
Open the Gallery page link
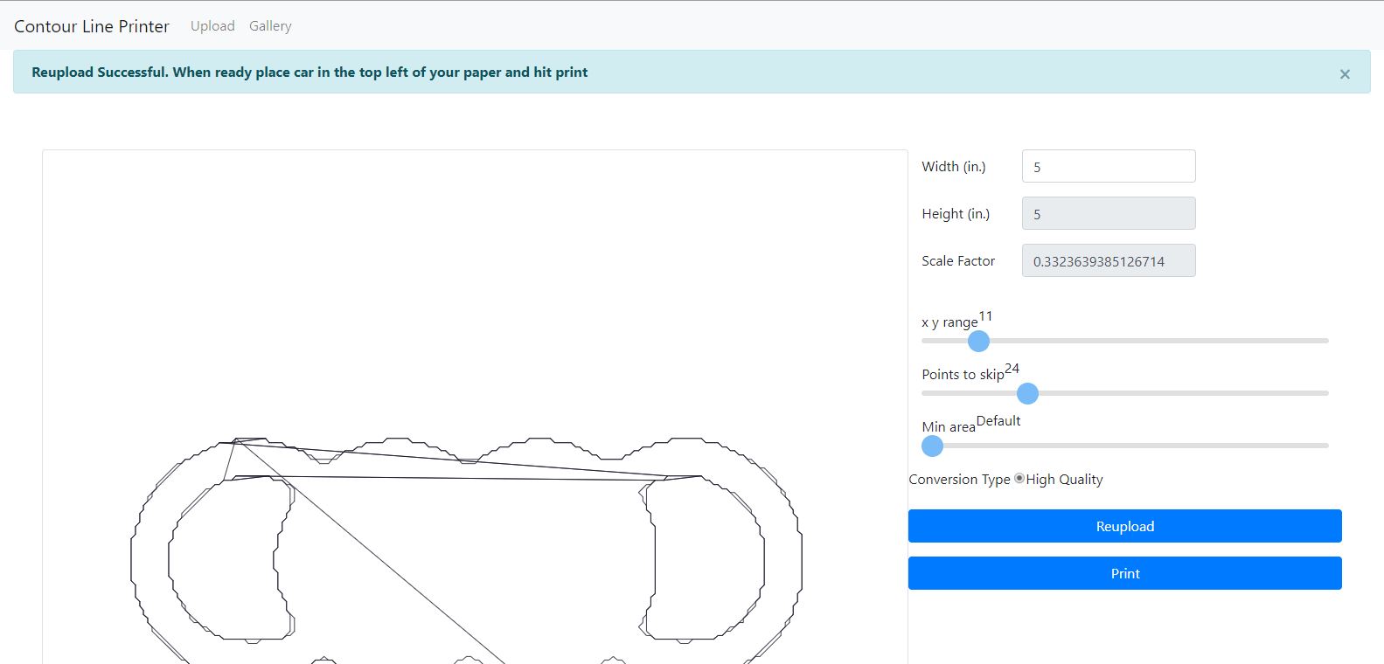(270, 26)
